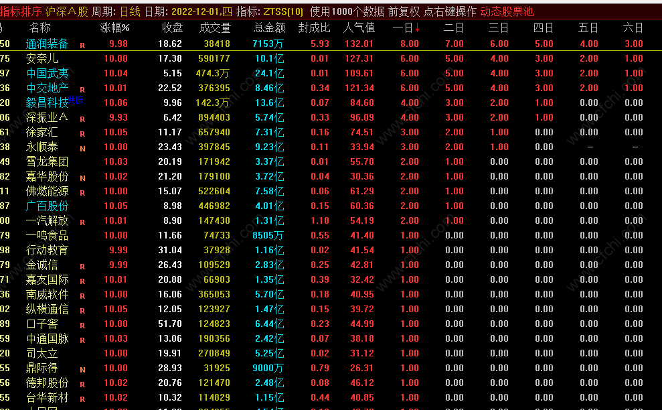Click 人气值 value 127.31 for 安奈儿
Image resolution: width=662 pixels, height=410 pixels.
tap(359, 59)
